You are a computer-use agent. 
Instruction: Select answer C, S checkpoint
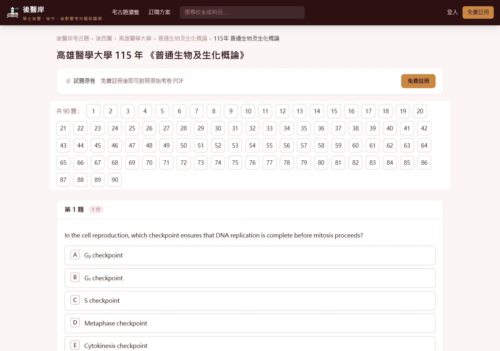pos(250,301)
